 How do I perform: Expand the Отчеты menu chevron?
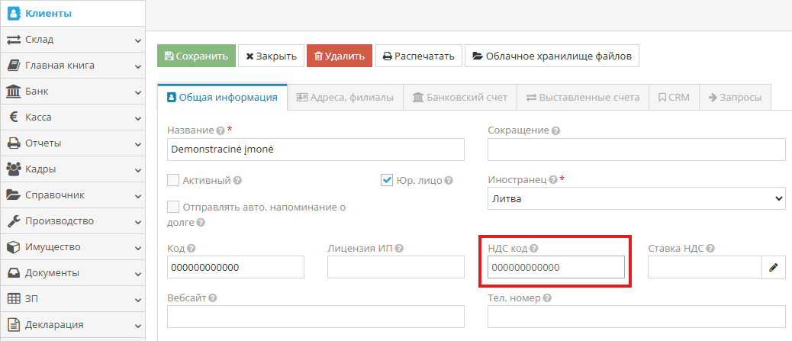138,144
